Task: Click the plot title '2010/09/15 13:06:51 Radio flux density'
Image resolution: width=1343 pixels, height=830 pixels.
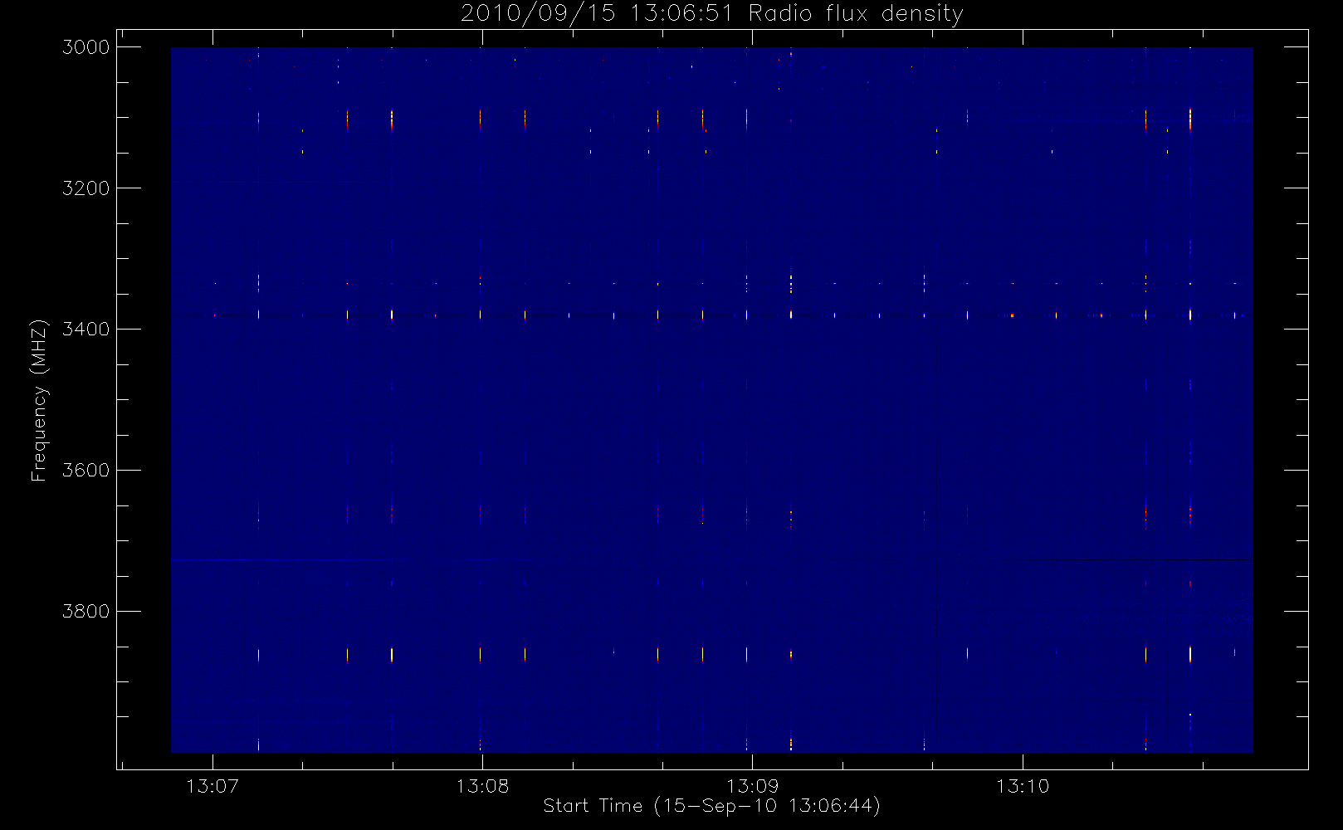Action: [712, 14]
